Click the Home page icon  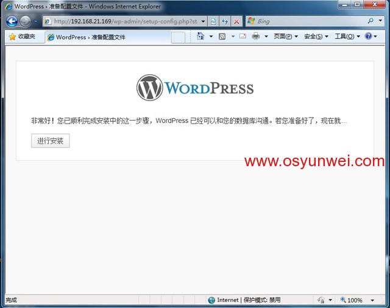click(200, 37)
